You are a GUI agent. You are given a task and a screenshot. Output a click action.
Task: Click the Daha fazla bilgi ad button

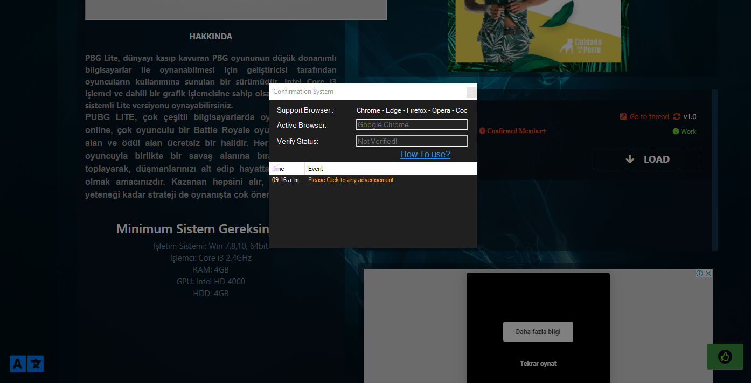538,332
